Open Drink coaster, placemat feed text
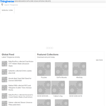This screenshot has width=106, height=106. (20, 72)
